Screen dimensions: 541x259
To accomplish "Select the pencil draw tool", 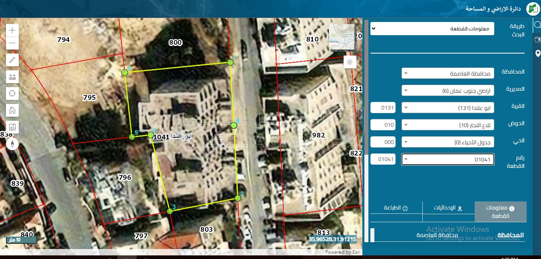I will [x=12, y=60].
